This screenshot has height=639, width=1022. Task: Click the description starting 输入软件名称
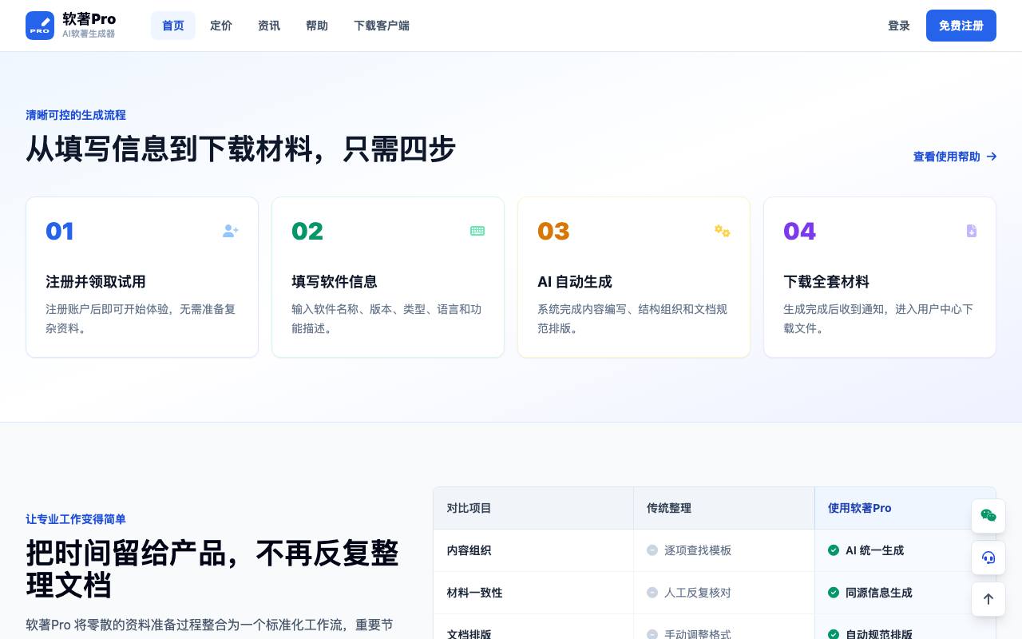pyautogui.click(x=387, y=319)
